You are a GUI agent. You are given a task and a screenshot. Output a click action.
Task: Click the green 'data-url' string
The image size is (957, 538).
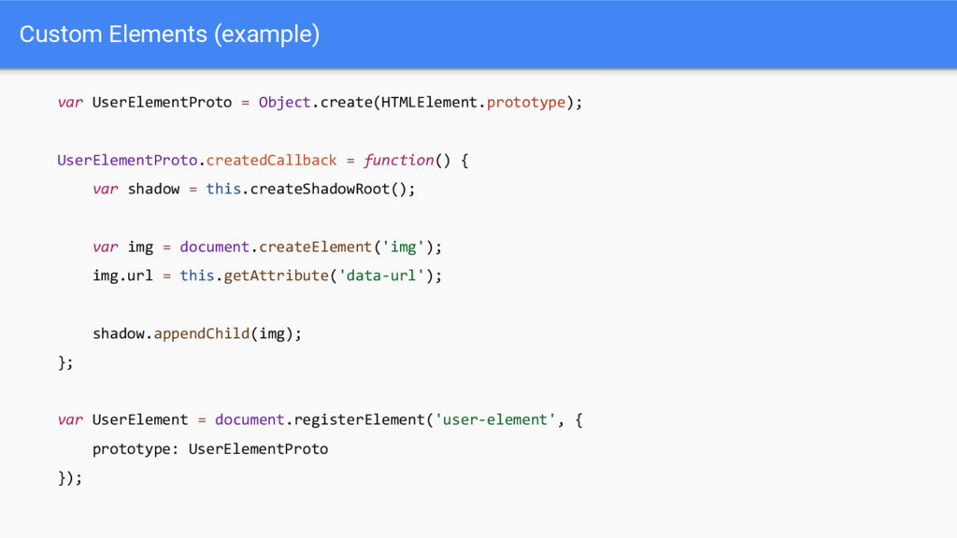click(x=381, y=276)
